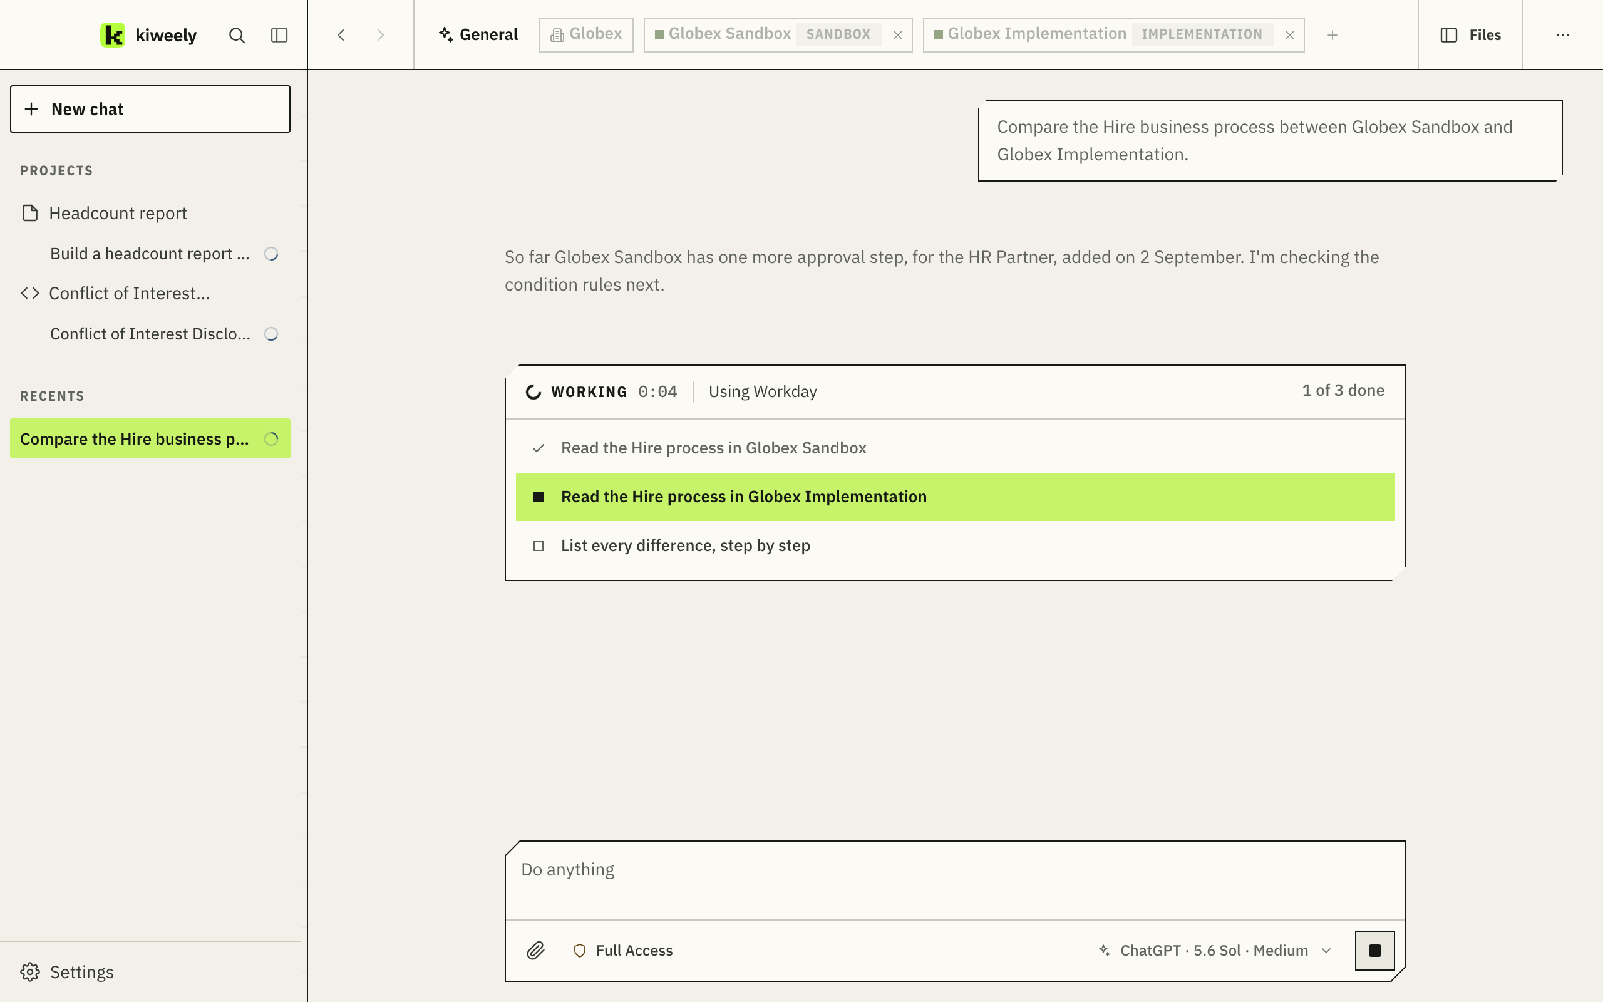This screenshot has height=1002, width=1603.
Task: Open the Conflict of Interest project
Action: pos(150,294)
